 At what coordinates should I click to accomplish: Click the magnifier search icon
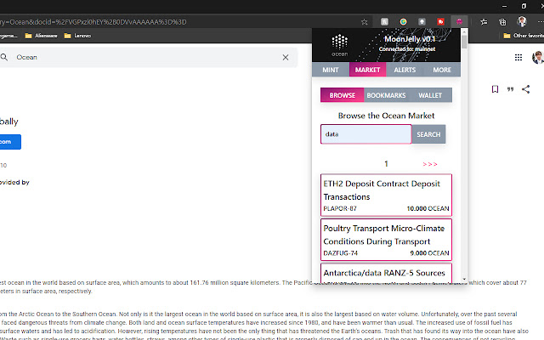coord(4,57)
